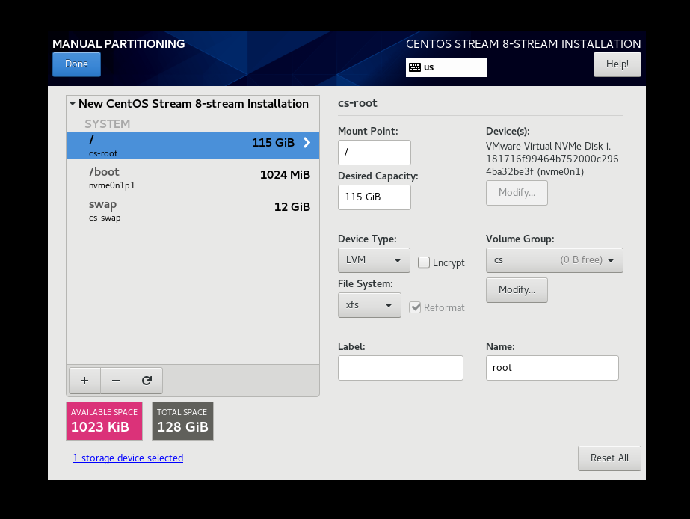The width and height of the screenshot is (690, 519).
Task: Click the cs-root heading in details pane
Action: tap(357, 103)
